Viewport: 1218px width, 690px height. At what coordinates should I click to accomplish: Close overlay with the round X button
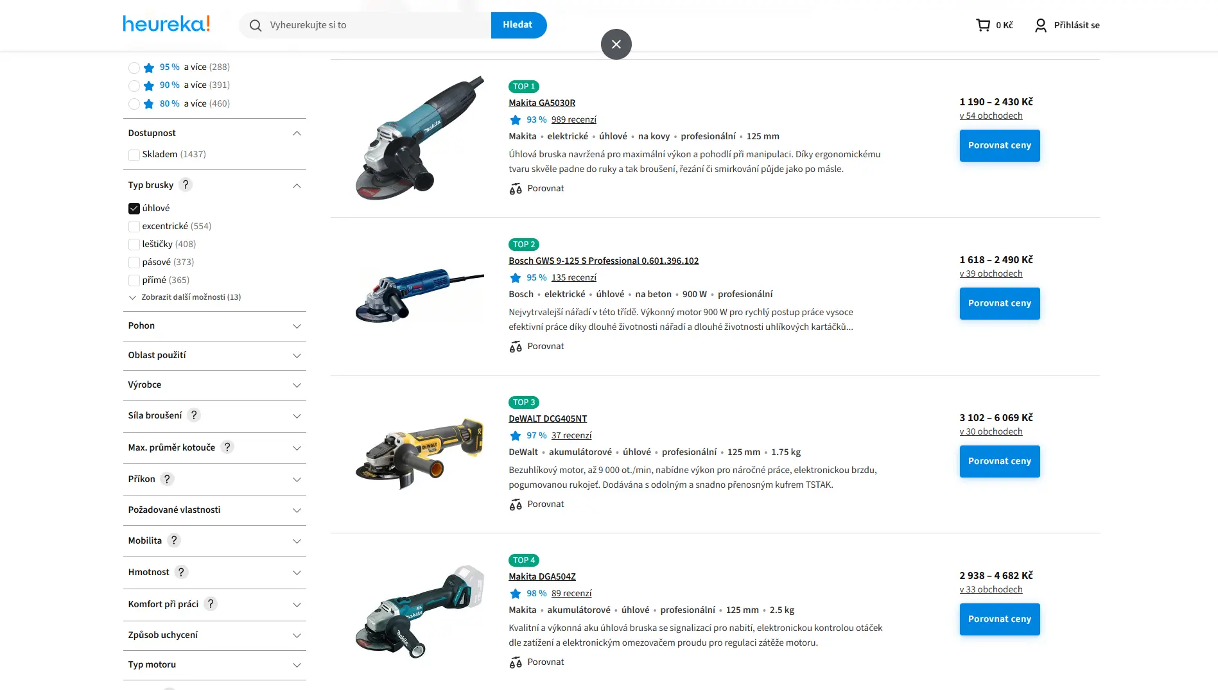(x=616, y=44)
